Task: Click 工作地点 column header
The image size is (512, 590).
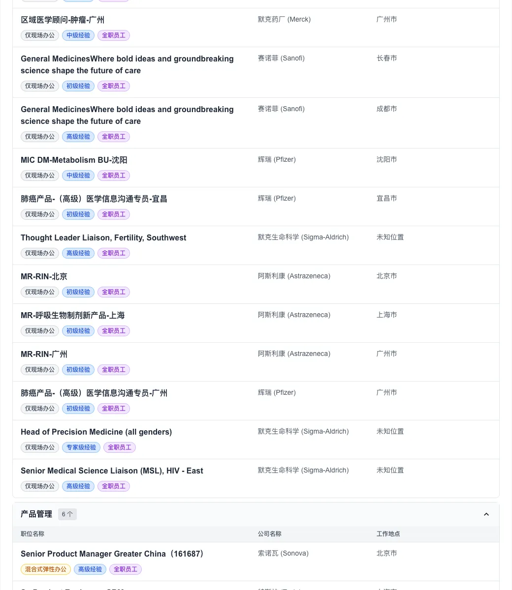Action: [x=388, y=534]
